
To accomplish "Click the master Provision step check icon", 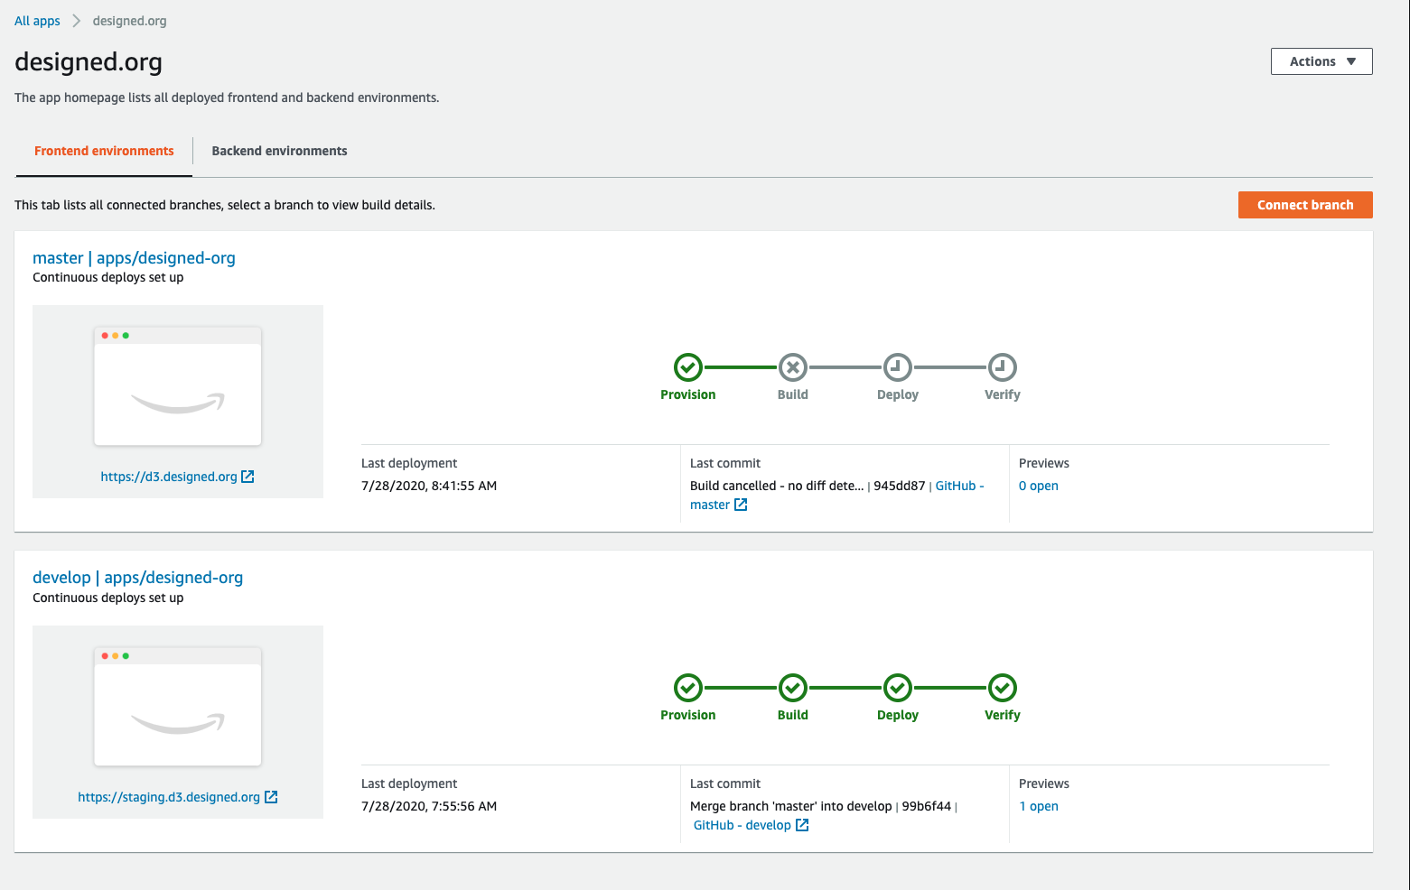I will pos(688,367).
